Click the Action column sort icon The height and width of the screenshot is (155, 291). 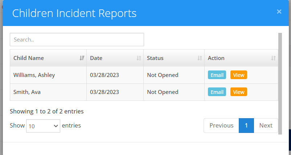pos(273,58)
